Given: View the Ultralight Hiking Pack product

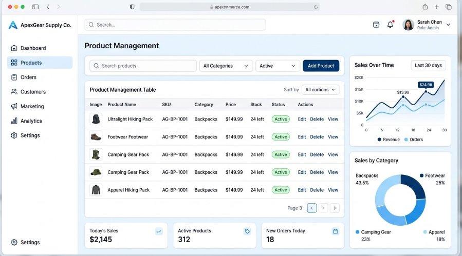Looking at the screenshot, I should point(333,119).
